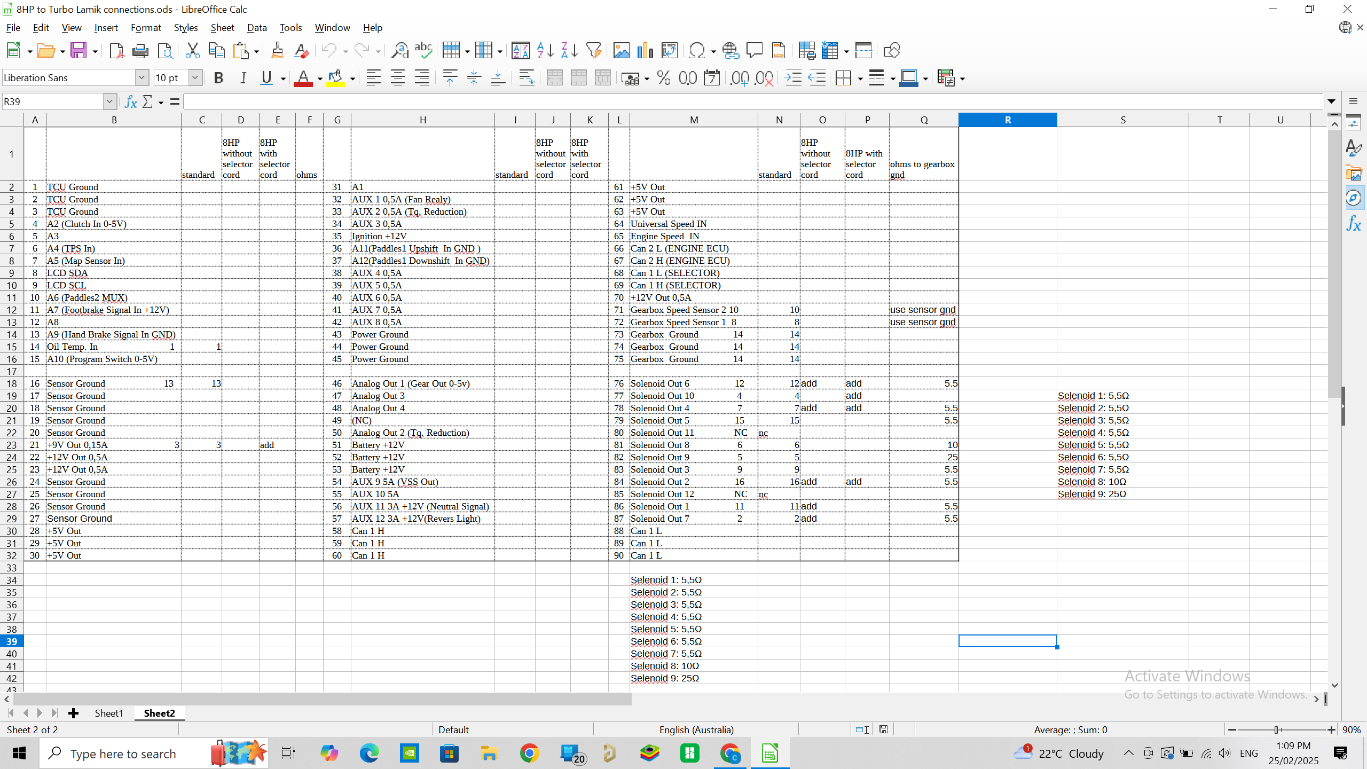1367x769 pixels.
Task: Click column R header
Action: 1008,120
